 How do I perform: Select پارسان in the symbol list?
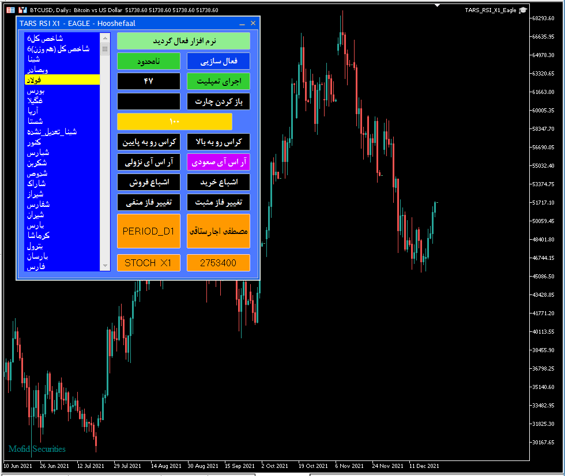[62, 256]
